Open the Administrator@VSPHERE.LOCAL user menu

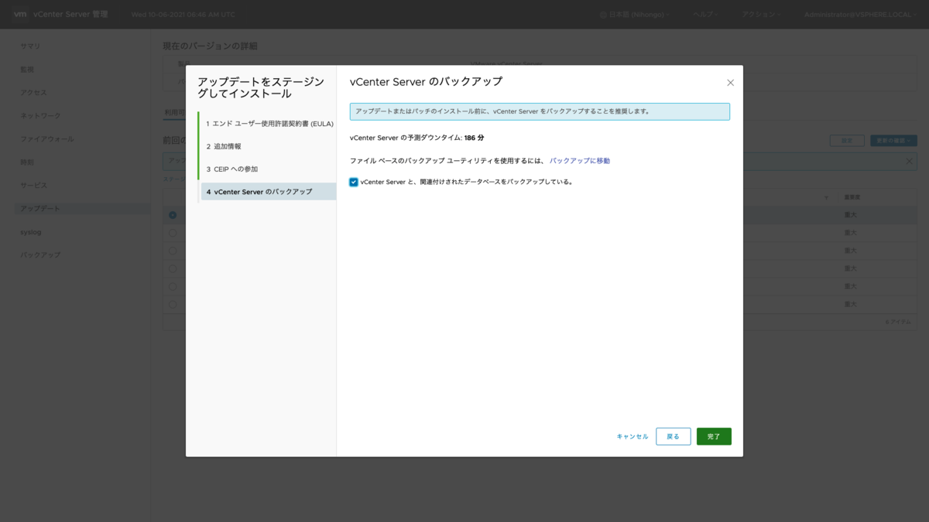[x=860, y=15]
